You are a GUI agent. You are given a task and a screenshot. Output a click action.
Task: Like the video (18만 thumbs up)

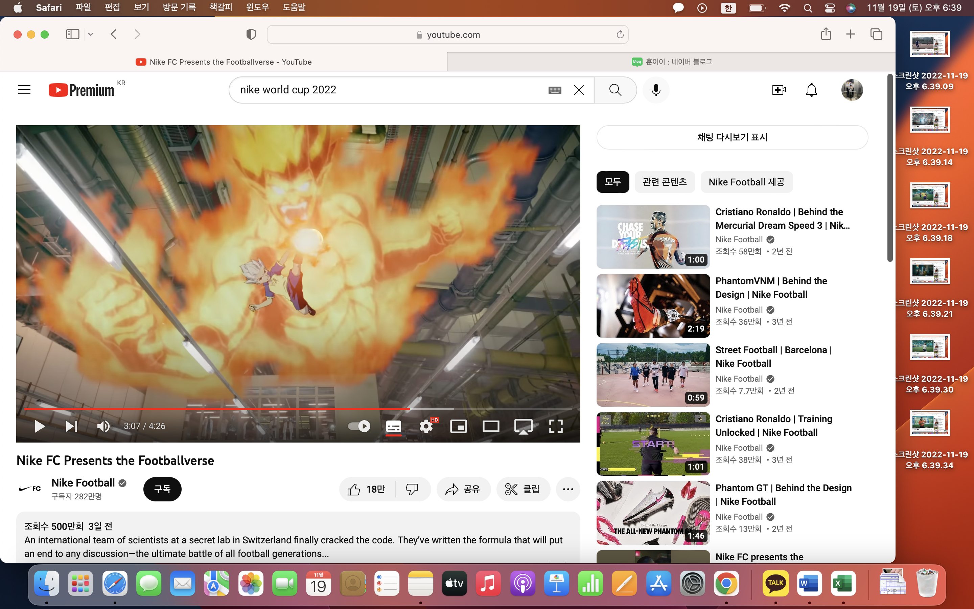[367, 489]
